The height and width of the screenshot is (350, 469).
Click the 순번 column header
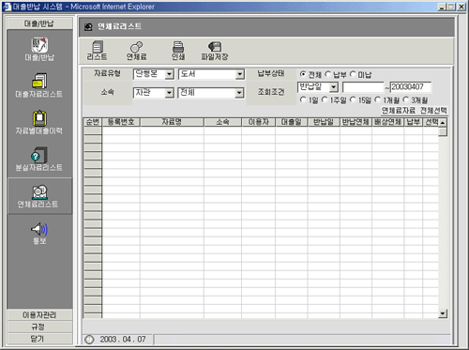click(93, 122)
